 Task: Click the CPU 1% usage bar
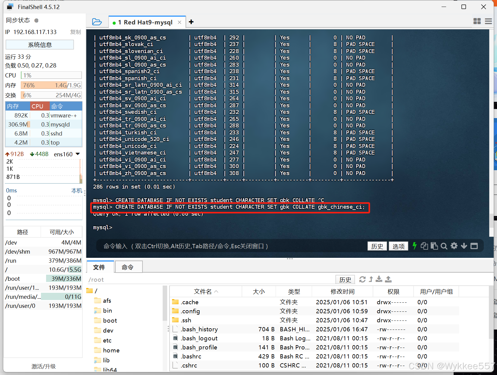[x=51, y=75]
